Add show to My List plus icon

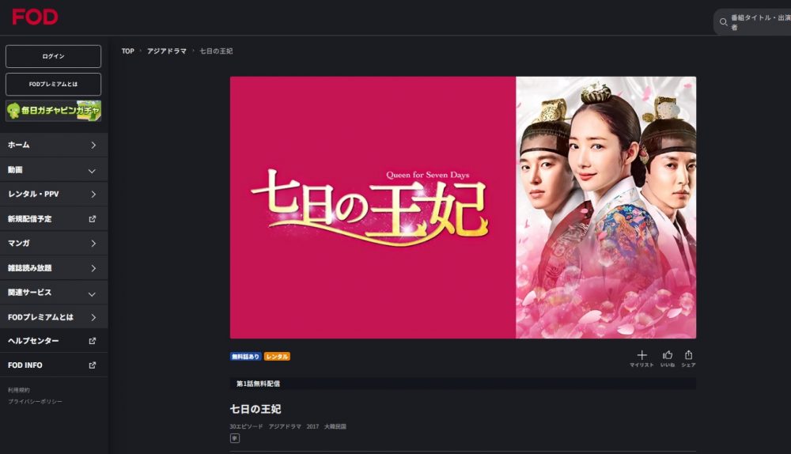click(x=642, y=354)
